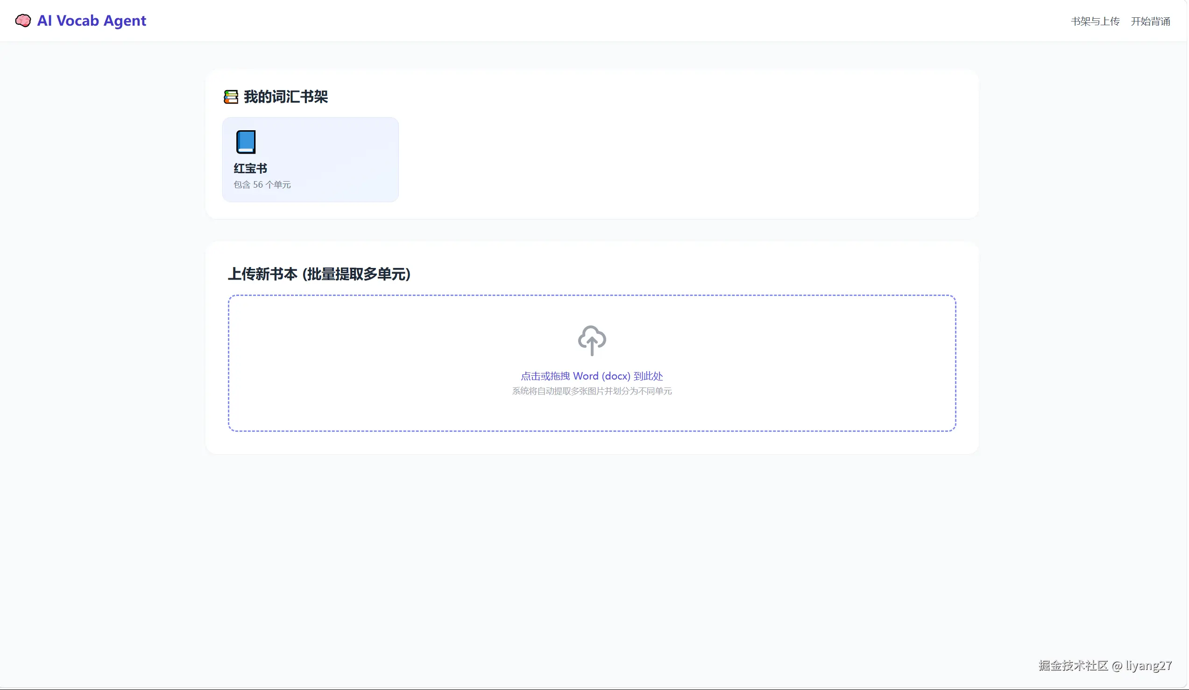Click the 上传新书本 (批量提取多单元) heading
Image resolution: width=1189 pixels, height=690 pixels.
319,275
